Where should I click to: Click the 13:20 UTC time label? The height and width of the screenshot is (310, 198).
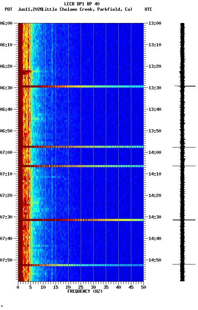click(155, 66)
